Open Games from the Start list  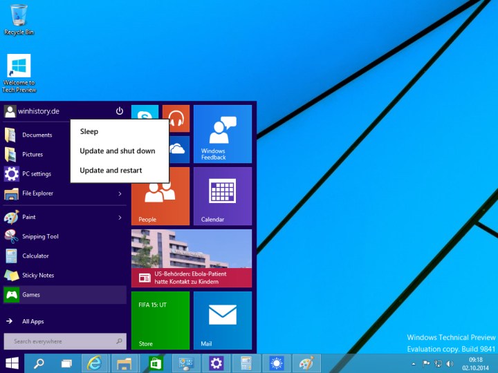point(64,295)
